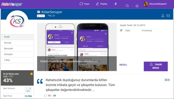The width and height of the screenshot is (174, 99).
Task: Switch to the Takip tab
Action: point(17,60)
